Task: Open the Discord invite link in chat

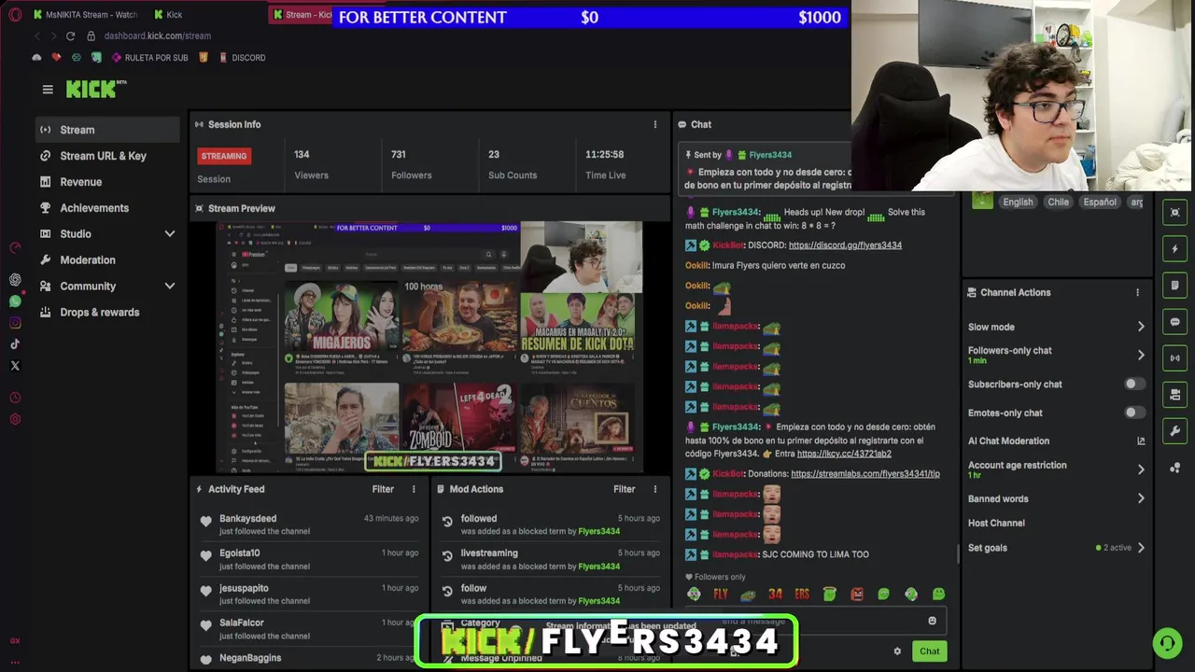Action: point(845,245)
